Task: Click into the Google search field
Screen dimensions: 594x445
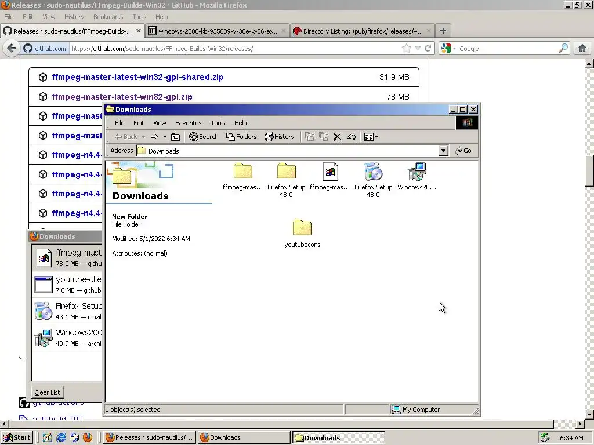Action: [508, 49]
